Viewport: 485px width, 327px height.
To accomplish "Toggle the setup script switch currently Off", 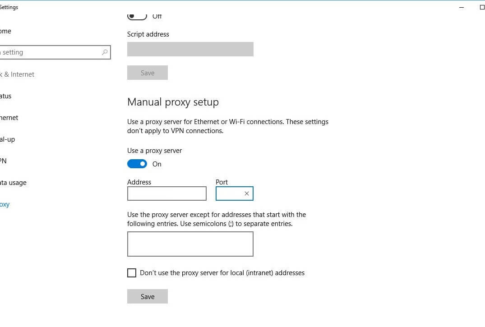I will (x=137, y=16).
